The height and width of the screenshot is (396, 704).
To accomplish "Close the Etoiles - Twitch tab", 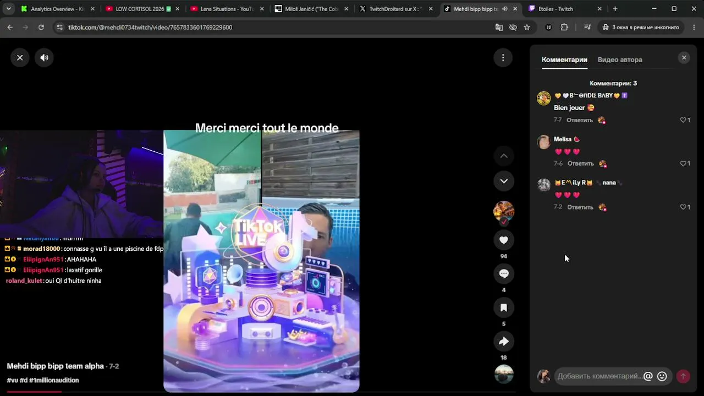I will tap(599, 9).
